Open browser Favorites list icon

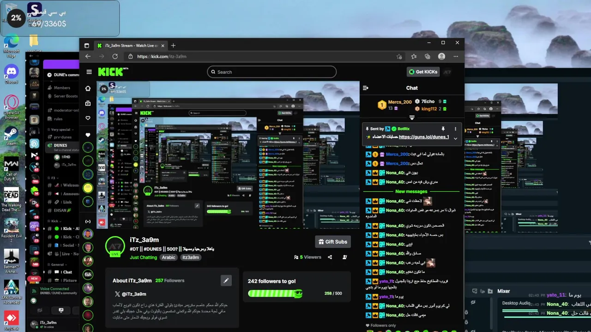pos(414,56)
